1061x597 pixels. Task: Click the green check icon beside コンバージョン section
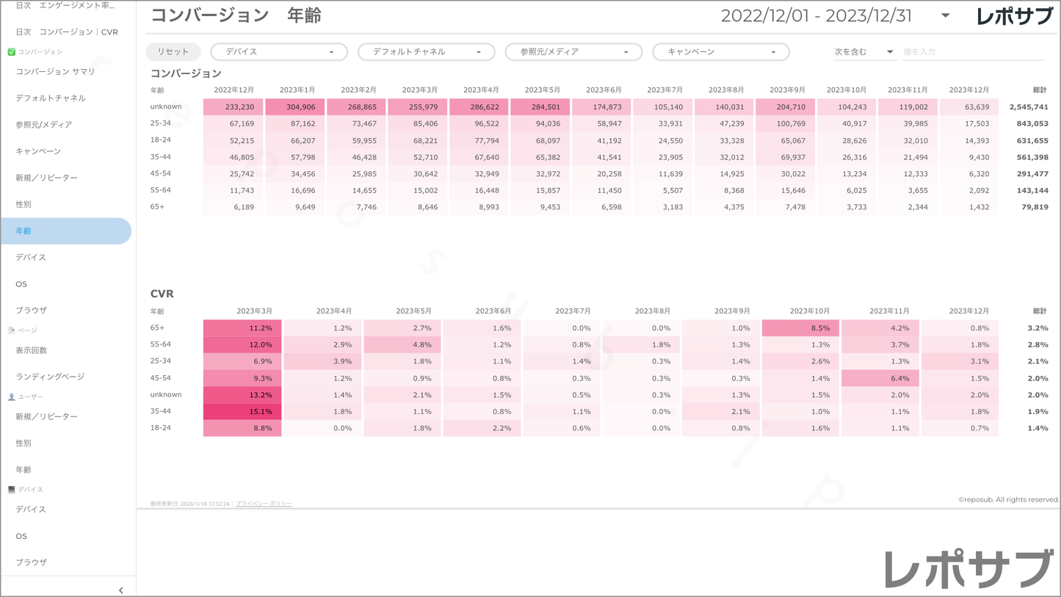coord(11,52)
